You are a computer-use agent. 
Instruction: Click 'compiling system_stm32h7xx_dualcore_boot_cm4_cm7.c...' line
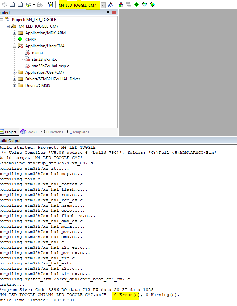click(69, 279)
